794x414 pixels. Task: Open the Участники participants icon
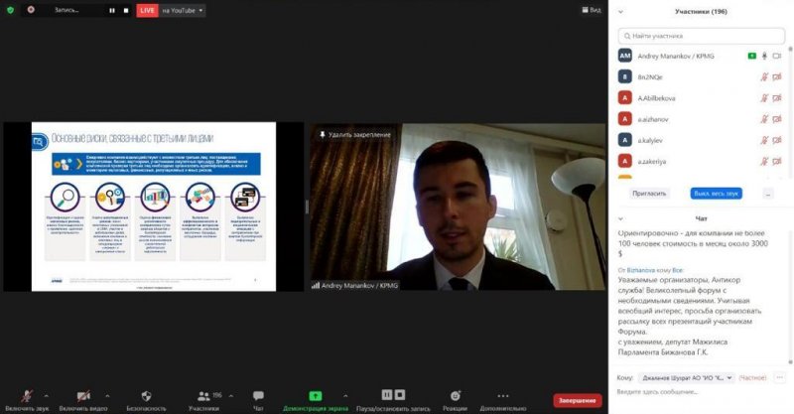tap(201, 395)
